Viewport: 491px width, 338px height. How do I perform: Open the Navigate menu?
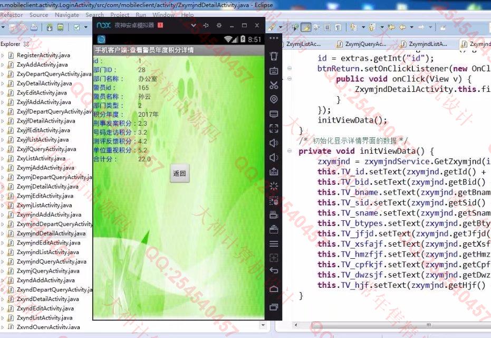coord(66,15)
